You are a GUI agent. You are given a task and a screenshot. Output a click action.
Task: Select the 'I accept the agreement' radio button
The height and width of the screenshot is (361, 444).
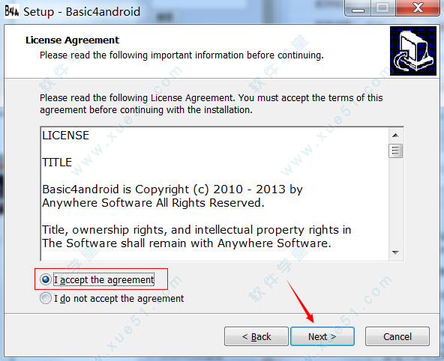[46, 279]
